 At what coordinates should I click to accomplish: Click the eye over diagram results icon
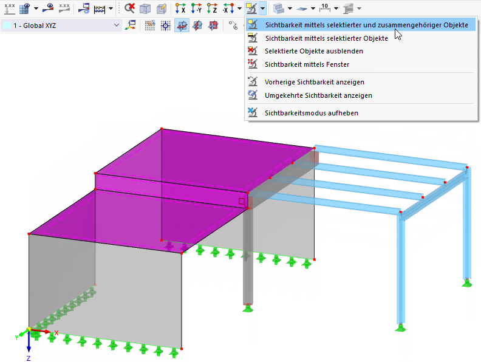click(48, 9)
